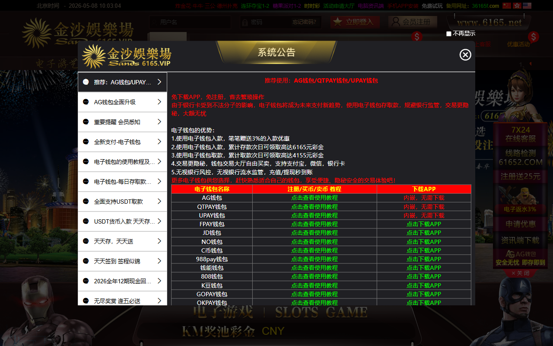The width and height of the screenshot is (553, 346).
Task: Open the 2026全年12期现金回 announcement
Action: point(122,281)
